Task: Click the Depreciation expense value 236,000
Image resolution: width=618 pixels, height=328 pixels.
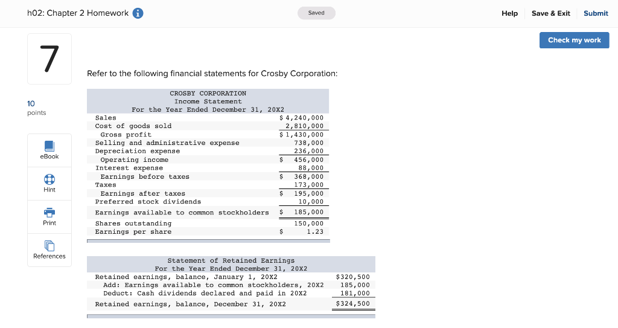Action: [308, 151]
